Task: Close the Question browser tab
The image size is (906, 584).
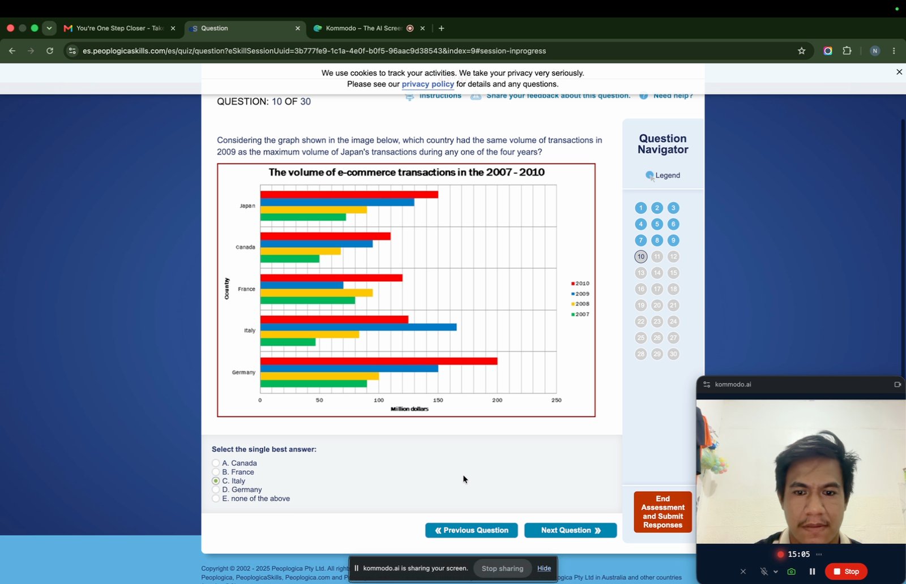Action: (x=298, y=28)
